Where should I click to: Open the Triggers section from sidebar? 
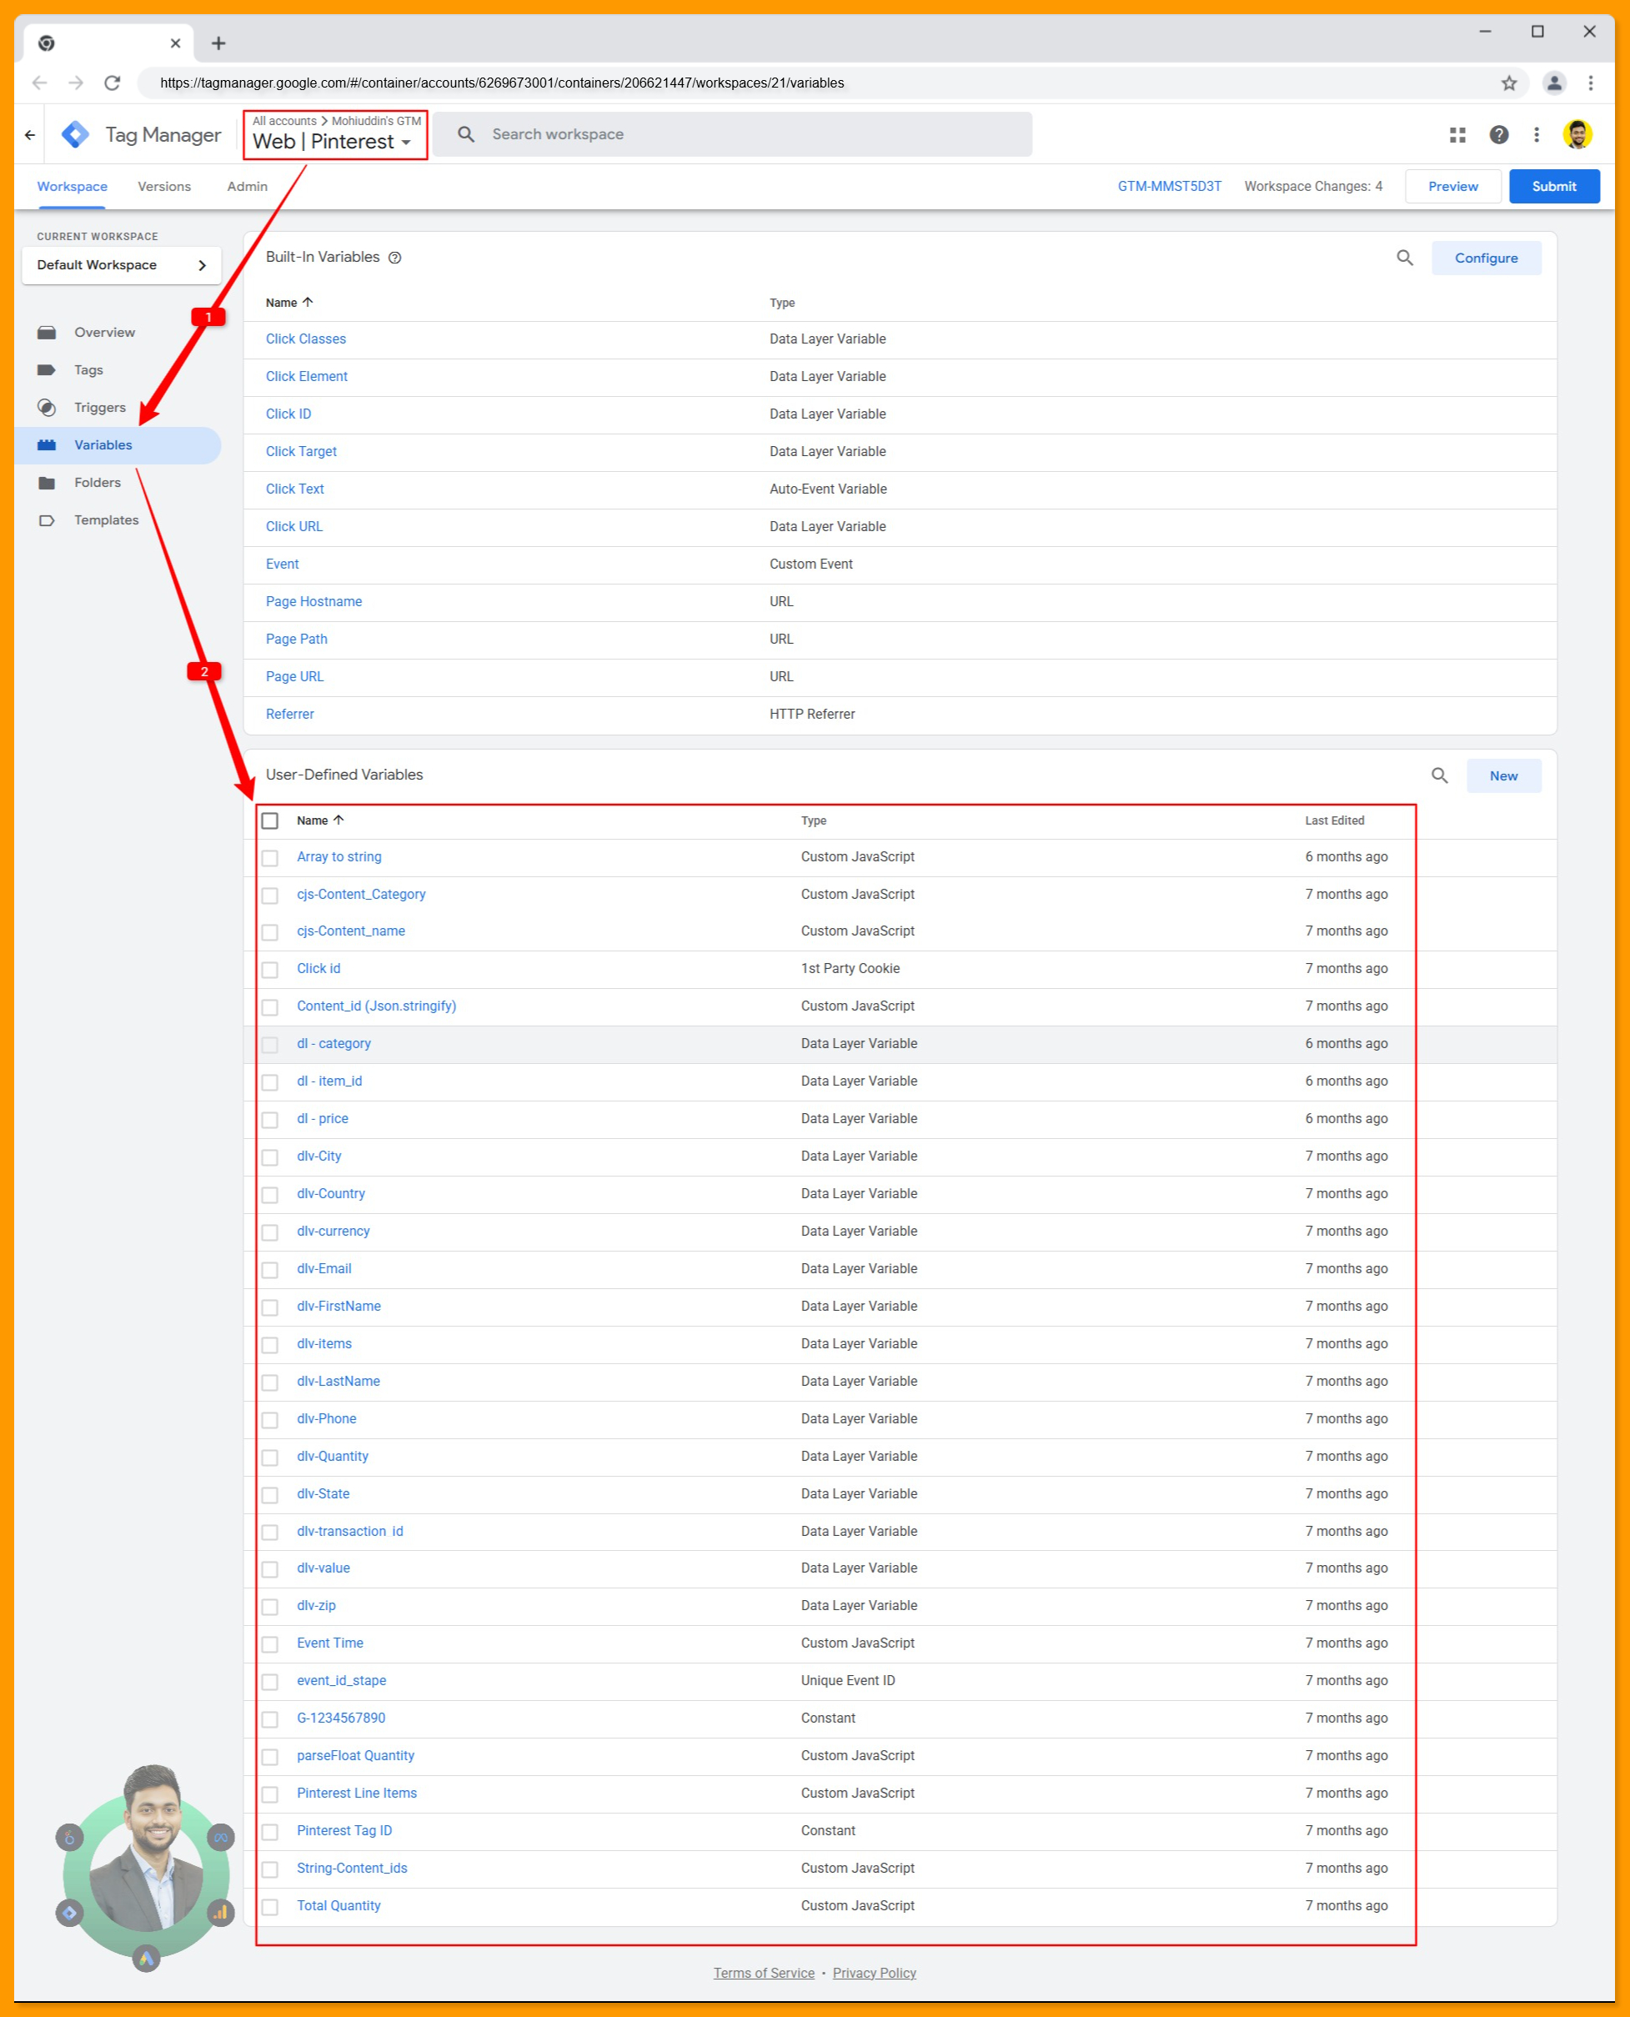[x=99, y=407]
